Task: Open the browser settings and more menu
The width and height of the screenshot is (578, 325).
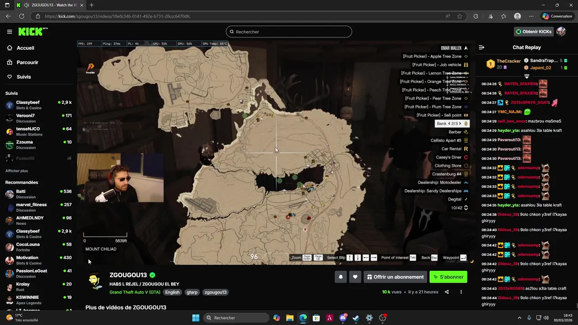Action: (x=531, y=16)
